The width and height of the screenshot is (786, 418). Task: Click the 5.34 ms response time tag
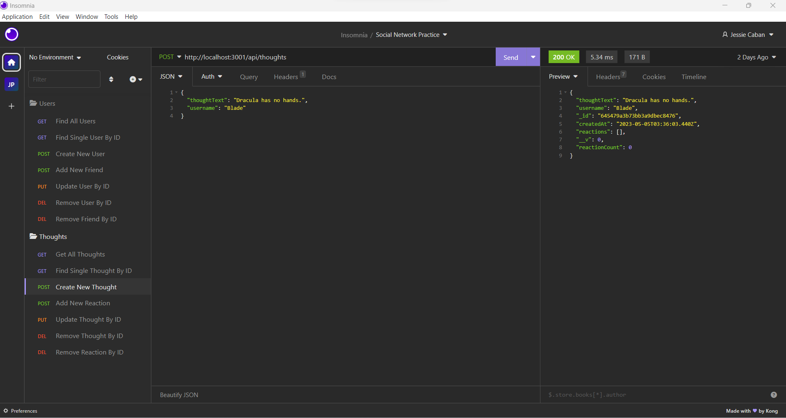[x=602, y=57]
